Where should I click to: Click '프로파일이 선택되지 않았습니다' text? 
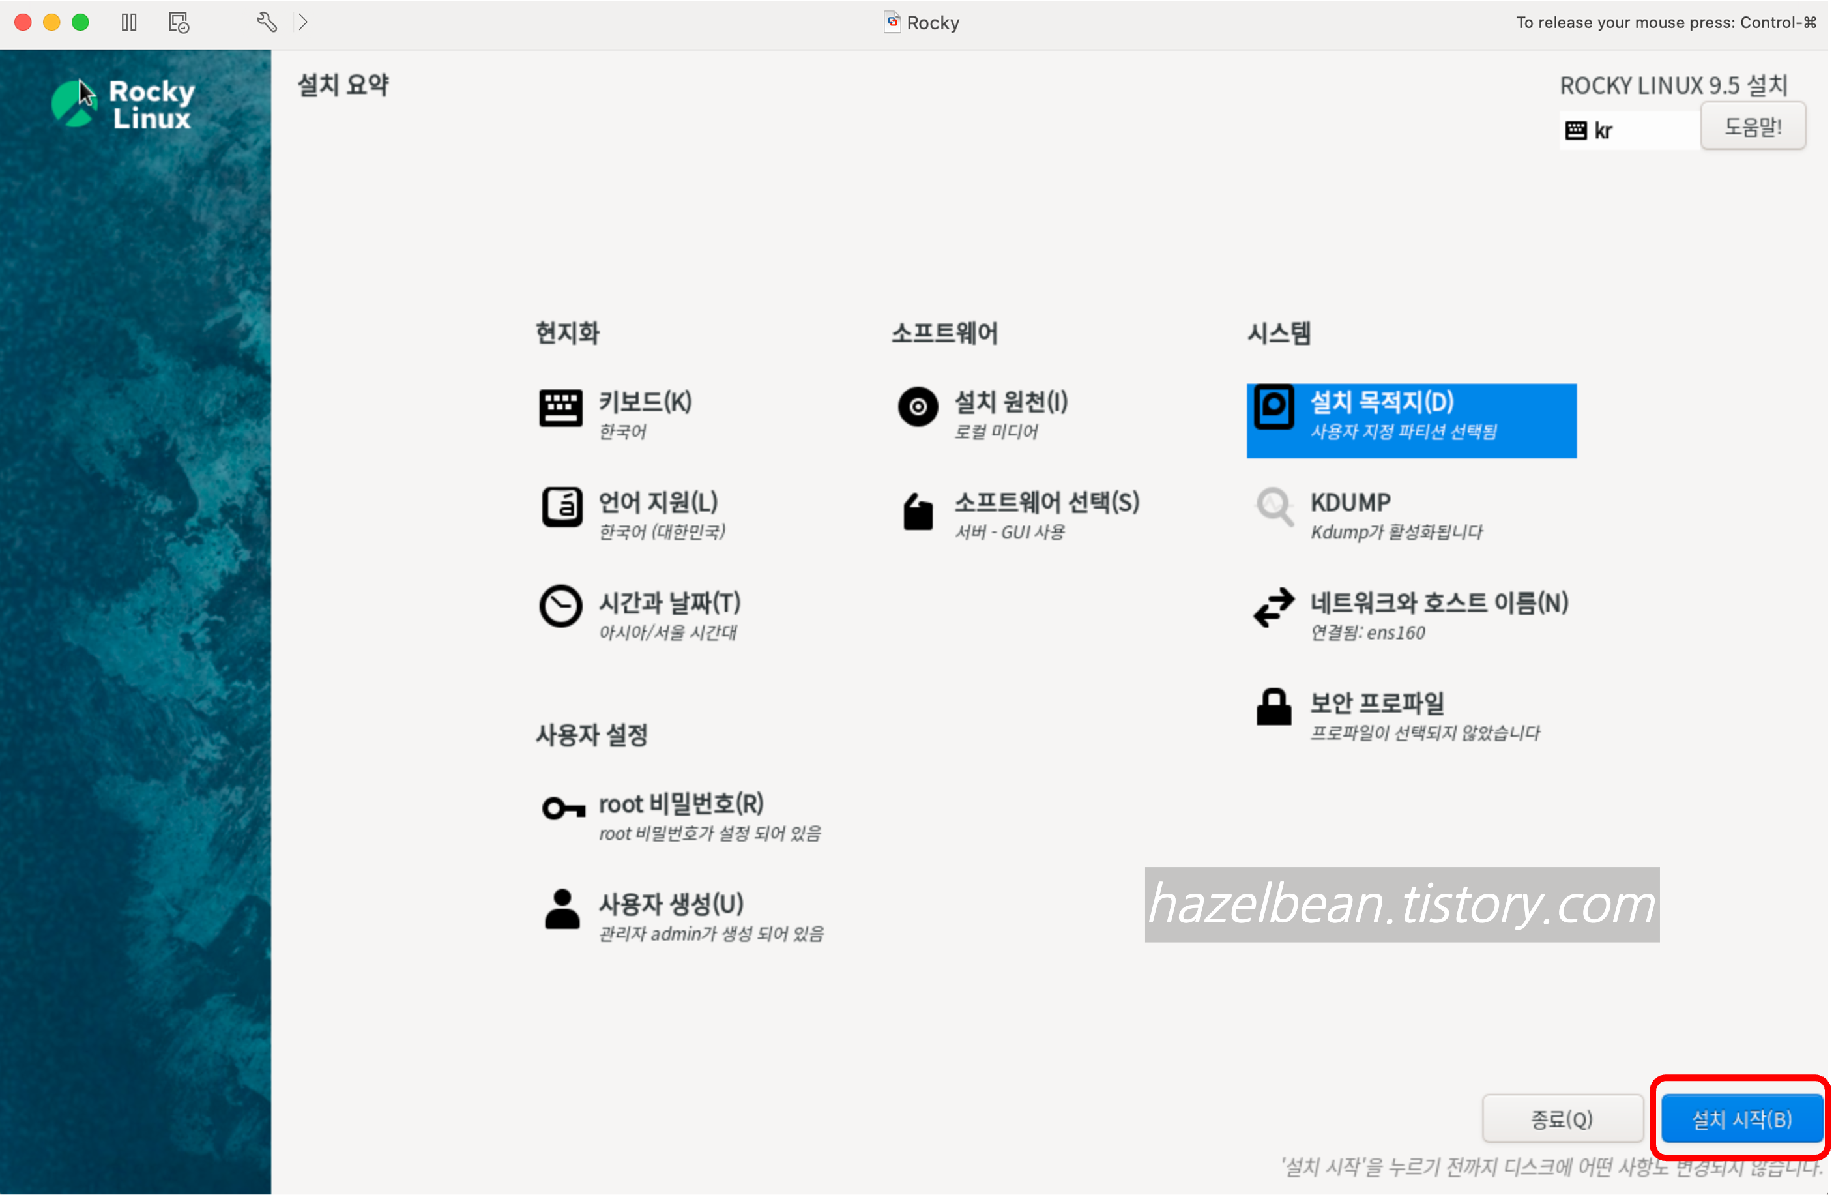click(x=1425, y=732)
